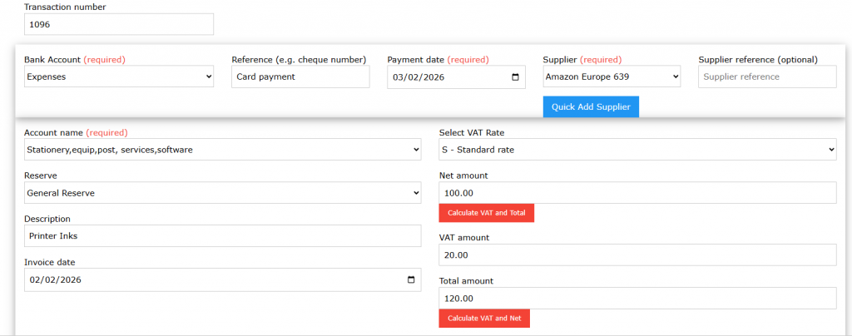Select the Description text field
Screen dimensions: 852x336
(x=222, y=236)
